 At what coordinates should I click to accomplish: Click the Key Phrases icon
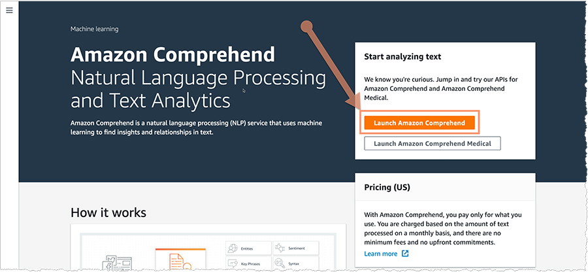click(233, 263)
